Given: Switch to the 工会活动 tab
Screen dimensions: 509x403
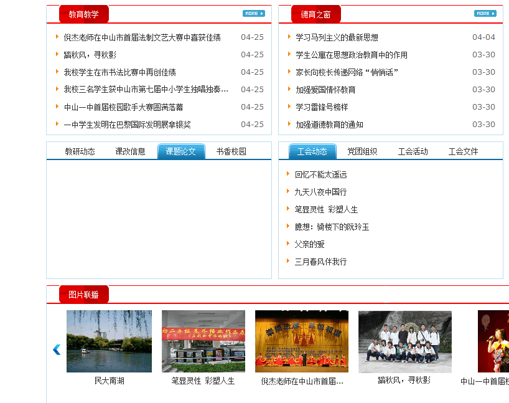Looking at the screenshot, I should point(413,151).
